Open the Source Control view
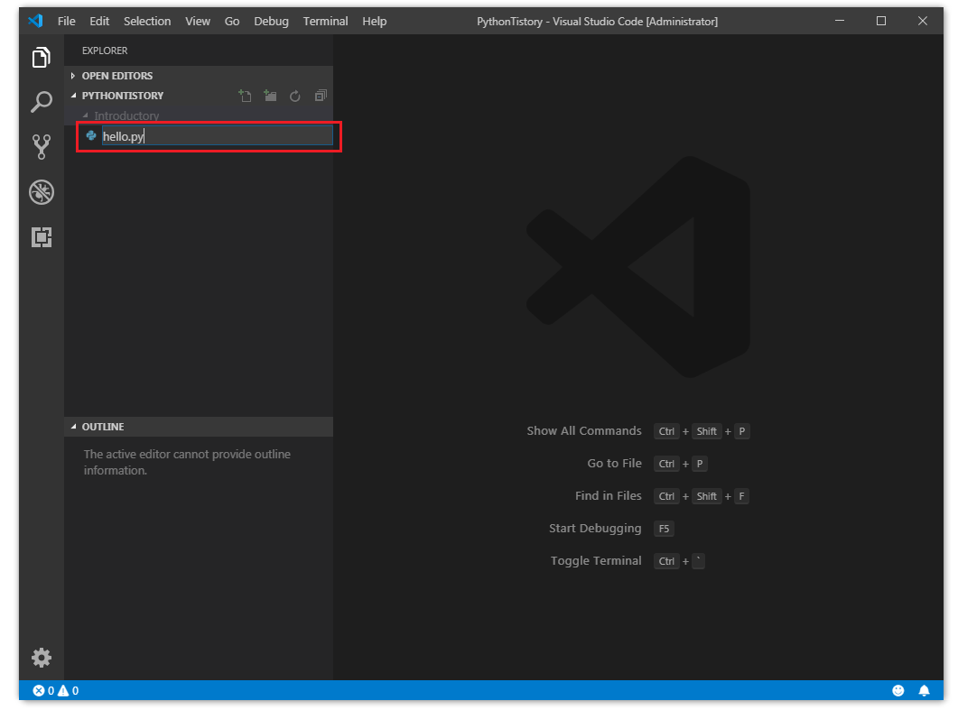 click(41, 146)
